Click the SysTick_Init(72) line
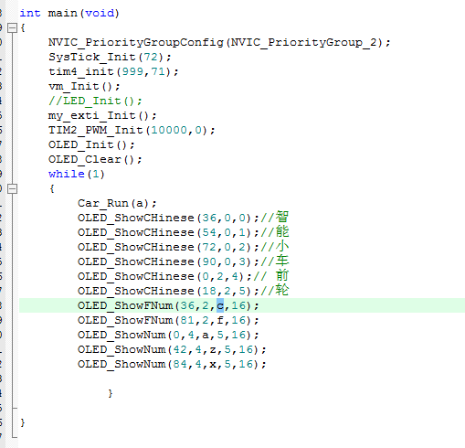The image size is (465, 448). click(x=110, y=57)
